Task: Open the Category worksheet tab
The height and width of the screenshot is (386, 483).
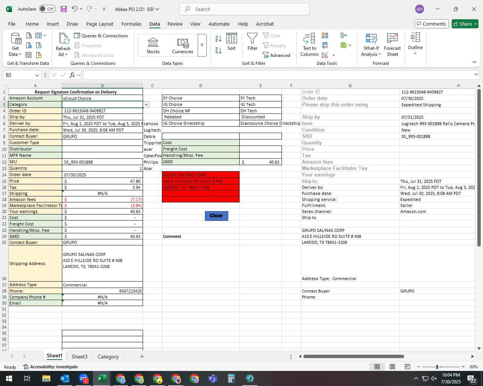Action: 108,357
